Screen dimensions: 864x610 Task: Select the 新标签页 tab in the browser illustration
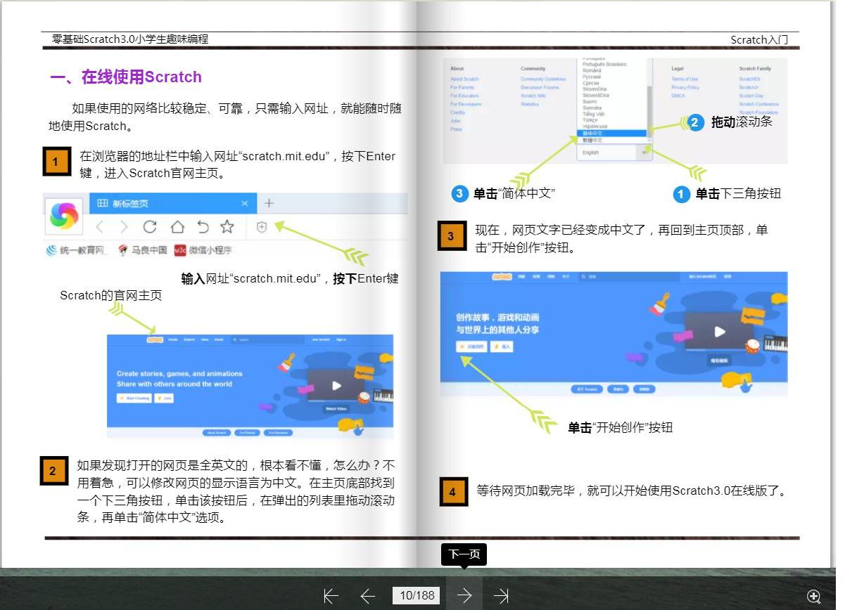click(173, 203)
